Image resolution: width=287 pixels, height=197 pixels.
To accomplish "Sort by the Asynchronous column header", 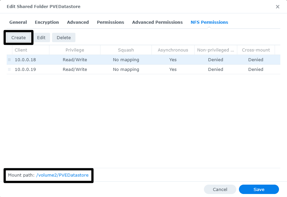I will [173, 50].
